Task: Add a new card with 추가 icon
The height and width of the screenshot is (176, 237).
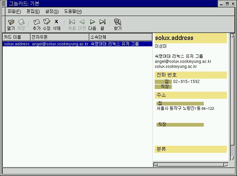Action: point(37,22)
